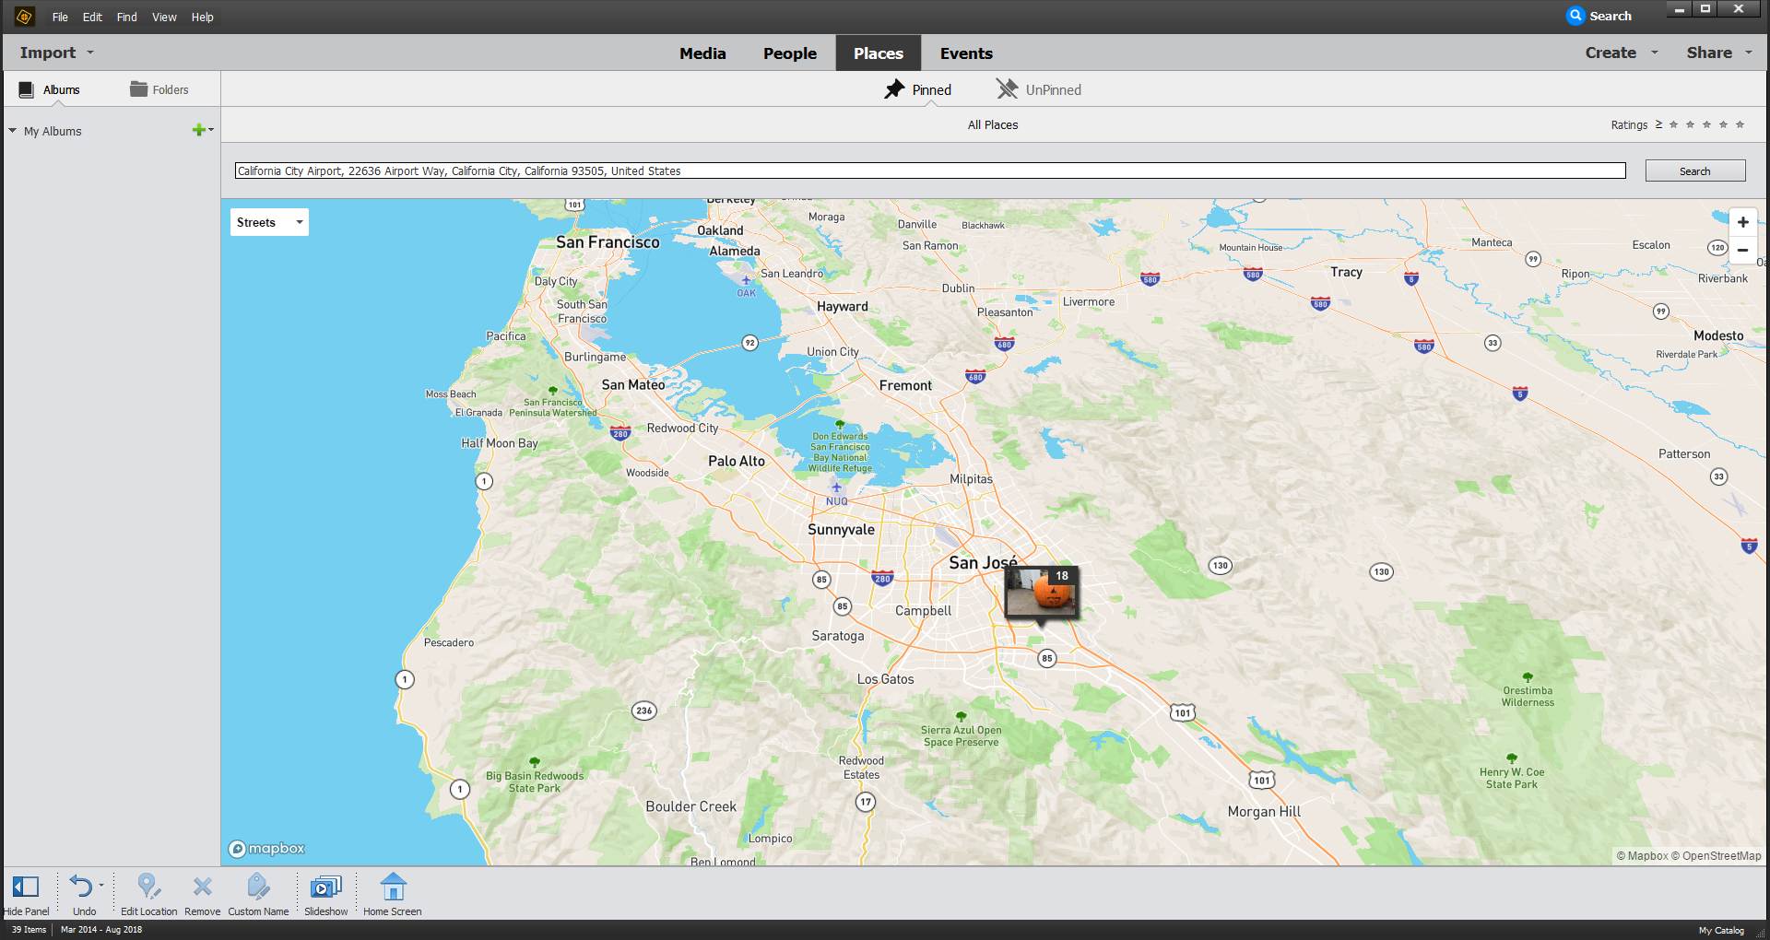Open the Events tab

966,53
